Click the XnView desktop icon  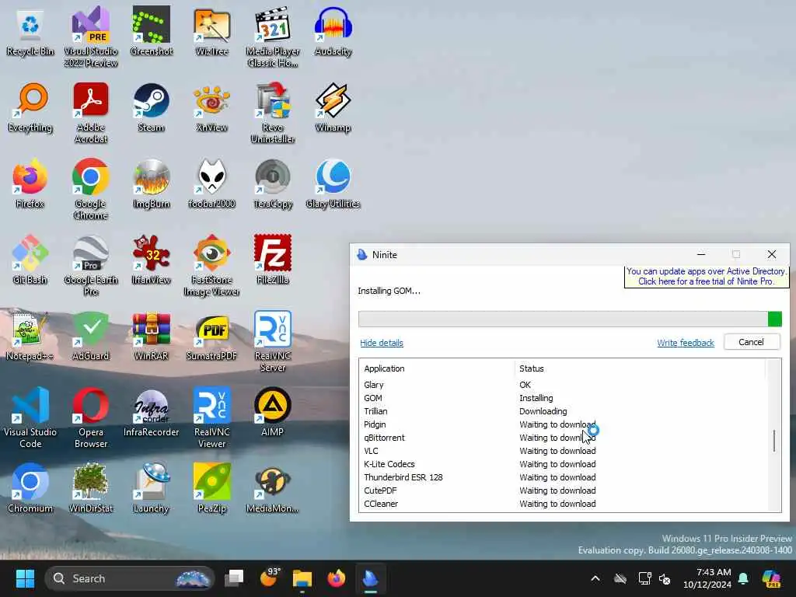click(x=211, y=108)
